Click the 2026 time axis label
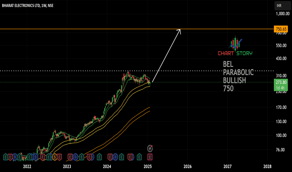The height and width of the screenshot is (172, 292). tap(187, 166)
